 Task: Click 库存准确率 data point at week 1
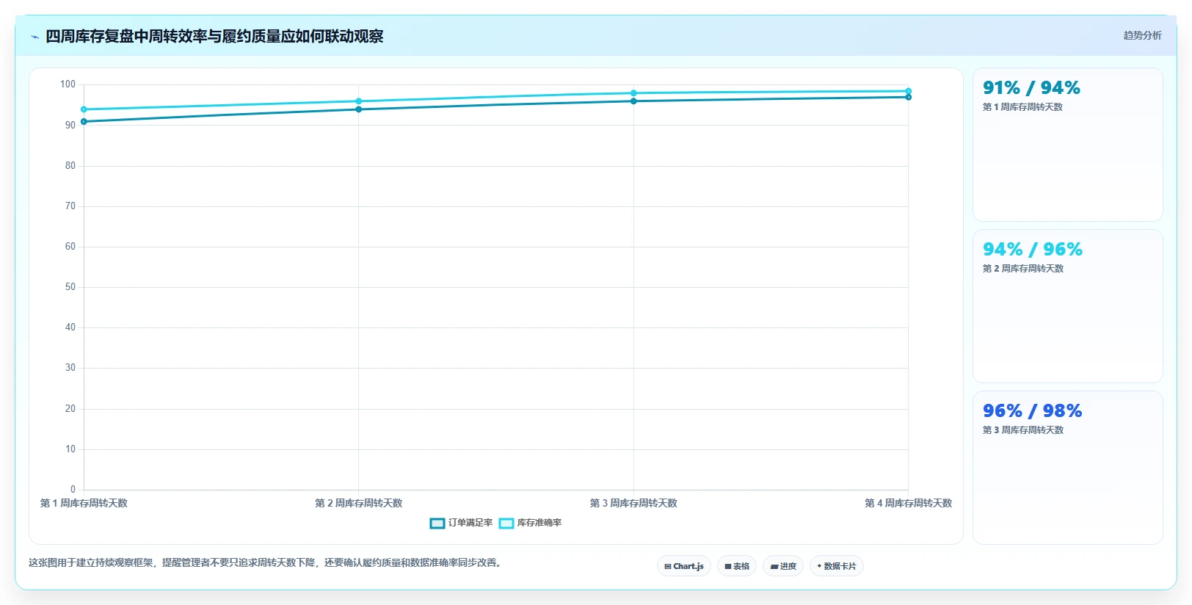pos(84,109)
